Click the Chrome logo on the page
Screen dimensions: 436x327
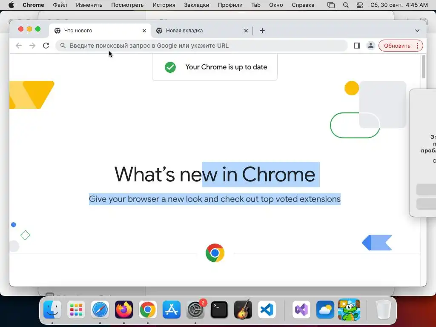[215, 253]
